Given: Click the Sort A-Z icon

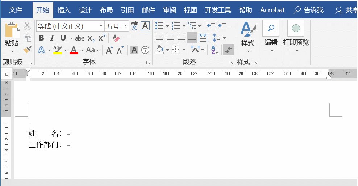Looking at the screenshot, I should (x=215, y=50).
